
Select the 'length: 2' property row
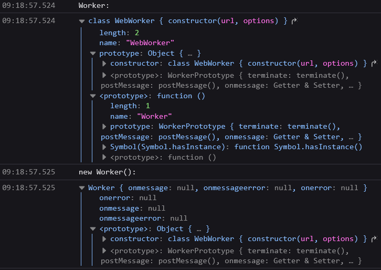point(119,33)
